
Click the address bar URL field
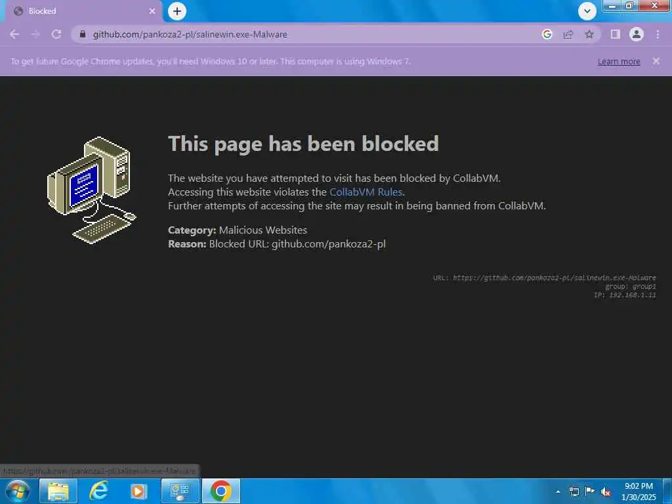coord(308,34)
